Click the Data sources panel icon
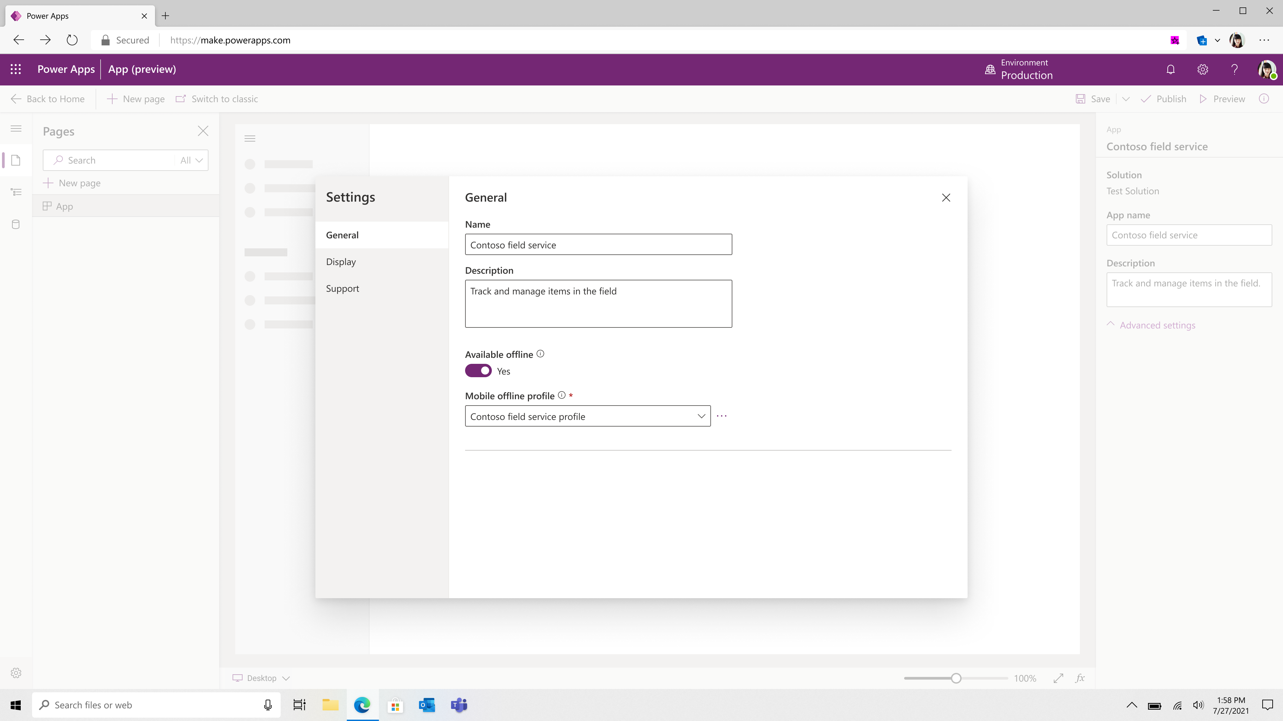Viewport: 1283px width, 721px height. click(x=16, y=225)
